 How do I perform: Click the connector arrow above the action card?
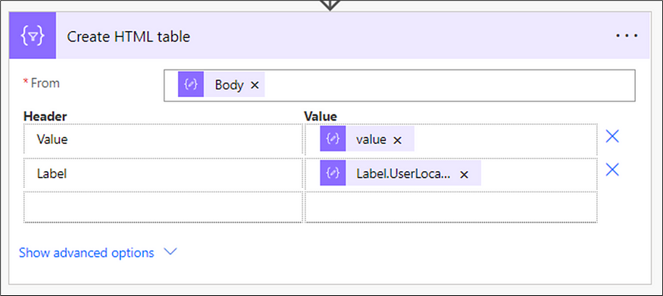click(x=331, y=5)
